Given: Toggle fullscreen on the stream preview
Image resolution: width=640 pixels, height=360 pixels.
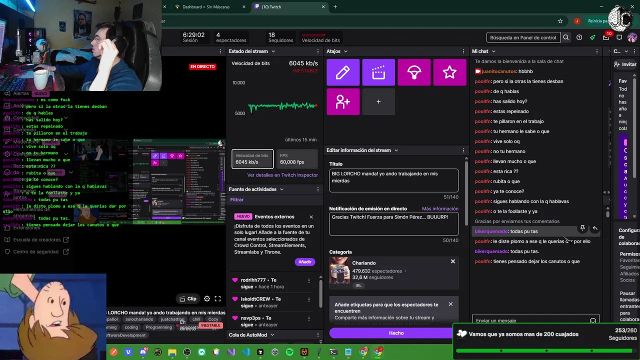Looking at the screenshot, I should [x=217, y=298].
